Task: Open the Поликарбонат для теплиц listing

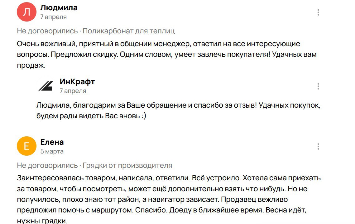Action: pos(129,31)
